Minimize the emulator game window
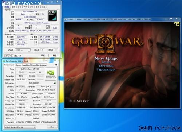The height and width of the screenshot is (132, 182). coord(167,19)
